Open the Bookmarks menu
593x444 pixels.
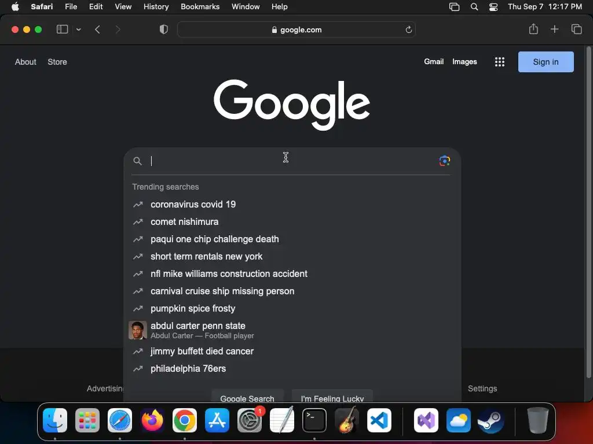[x=200, y=7]
